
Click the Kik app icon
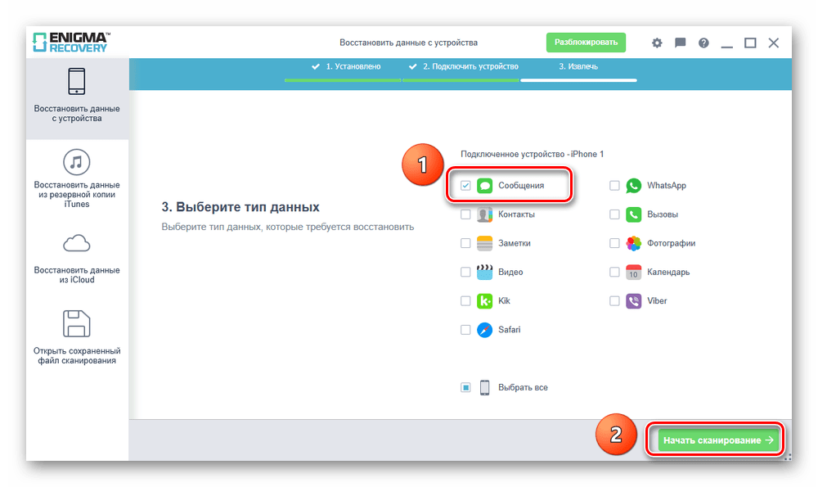point(484,301)
